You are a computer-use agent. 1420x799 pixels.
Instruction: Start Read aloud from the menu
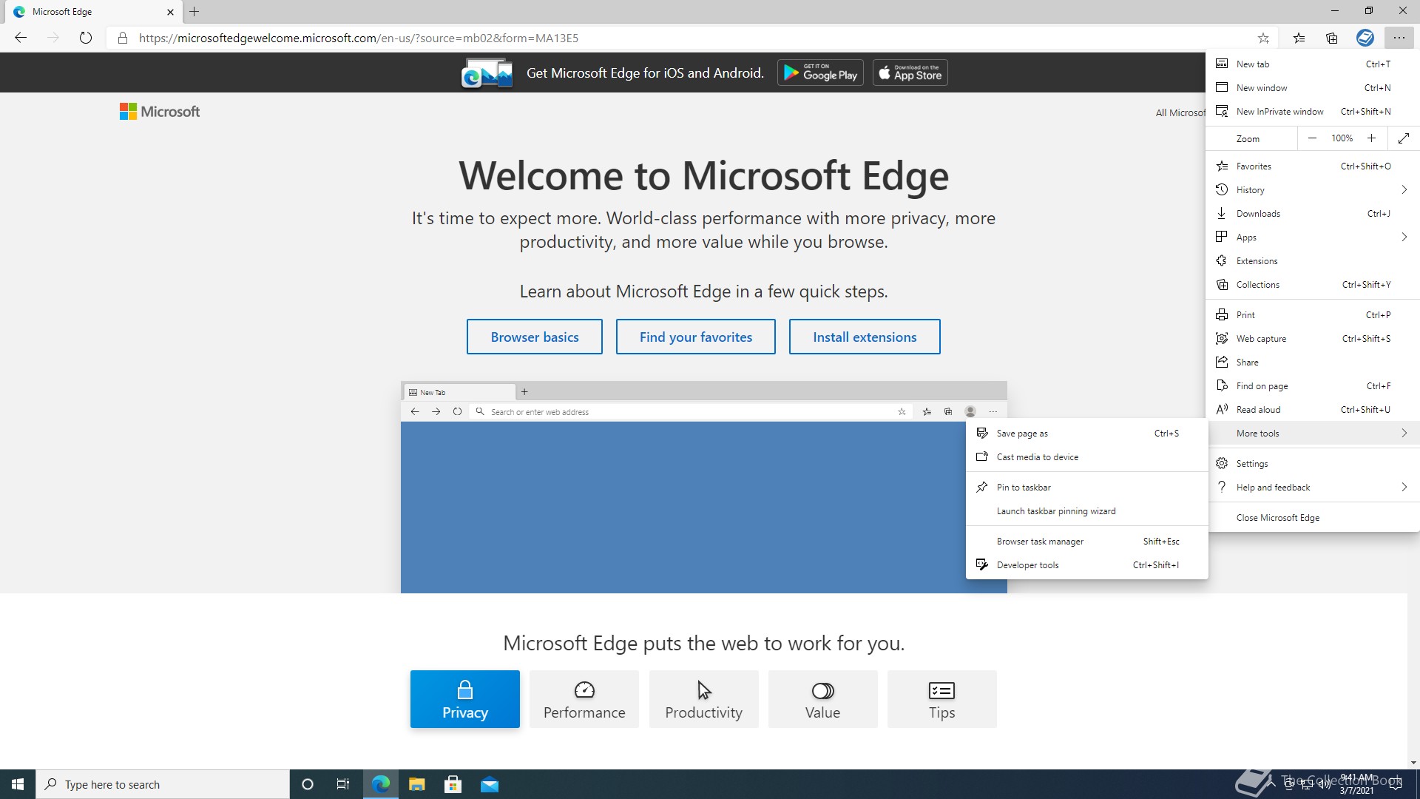pyautogui.click(x=1313, y=410)
